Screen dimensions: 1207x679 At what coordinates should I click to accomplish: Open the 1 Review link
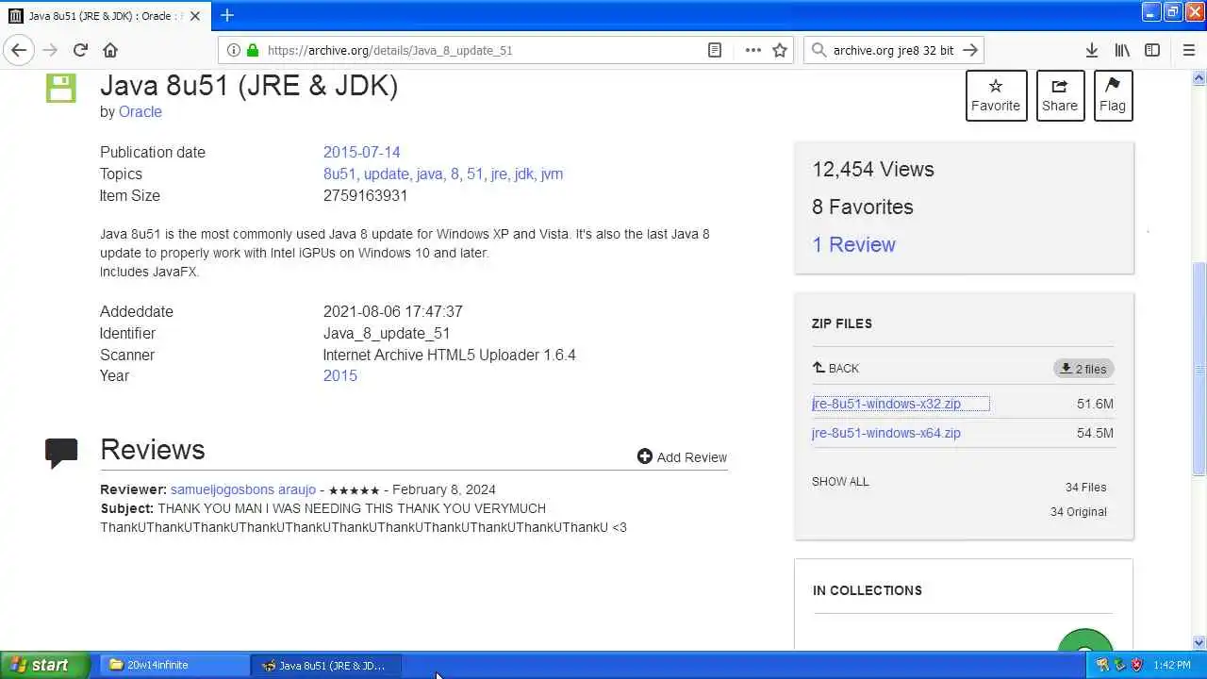click(853, 244)
